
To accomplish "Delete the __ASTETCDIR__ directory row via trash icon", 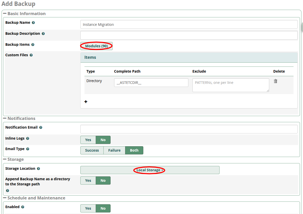I will point(275,81).
